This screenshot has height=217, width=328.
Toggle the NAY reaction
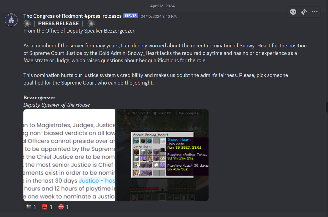click(x=64, y=207)
